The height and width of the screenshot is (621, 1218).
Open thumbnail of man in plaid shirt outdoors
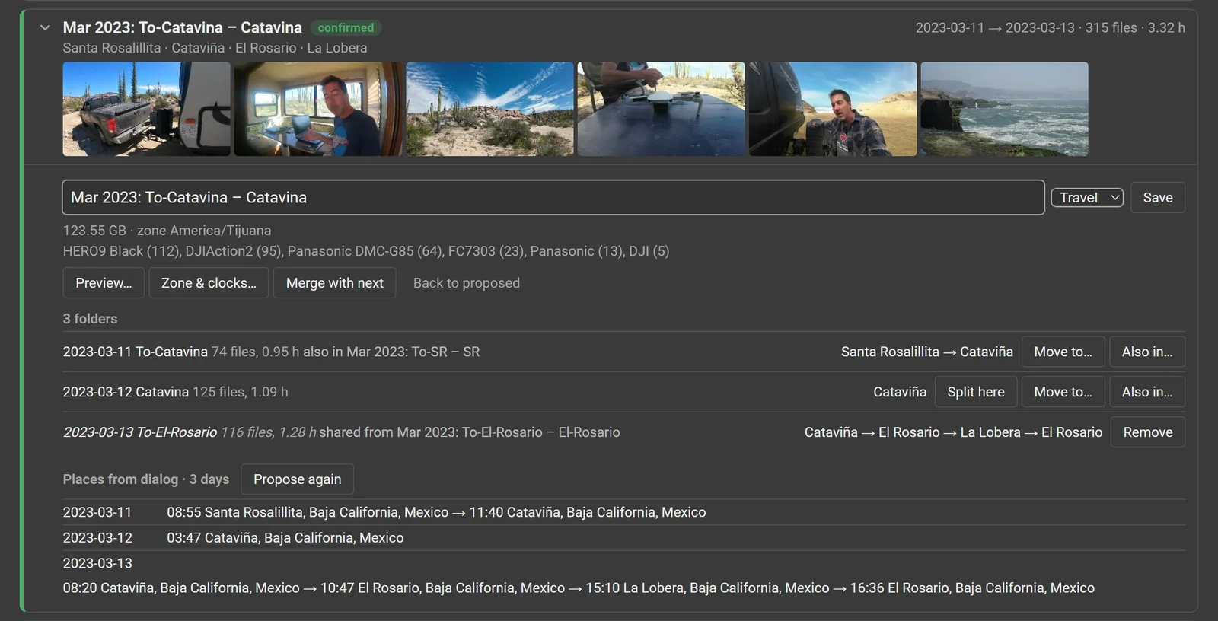point(833,109)
